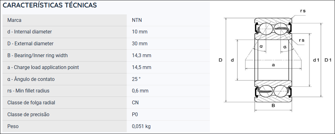The height and width of the screenshot is (134, 335).
Task: Click the CARACTERÍSTICAS TÉCNICAS heading
Action: click(x=50, y=5)
